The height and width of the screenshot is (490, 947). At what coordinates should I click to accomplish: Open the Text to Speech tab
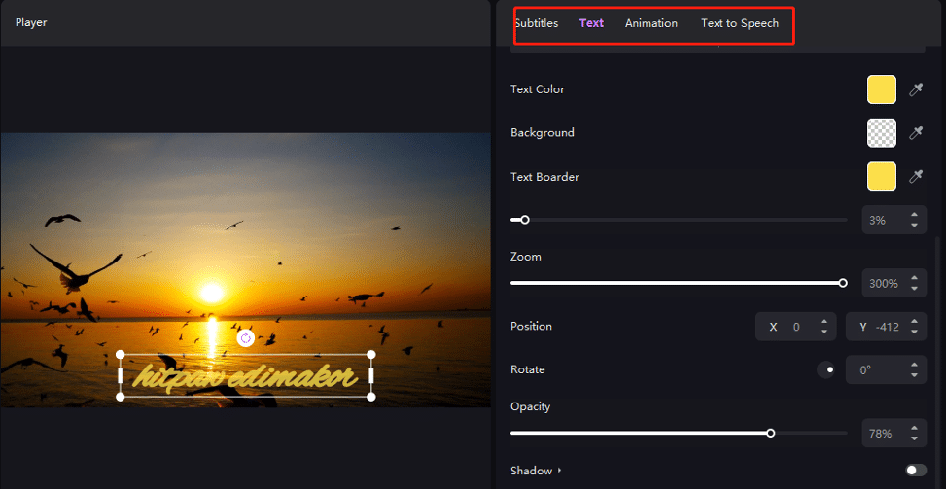[x=739, y=23]
